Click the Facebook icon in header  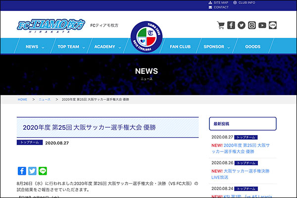pos(231,25)
